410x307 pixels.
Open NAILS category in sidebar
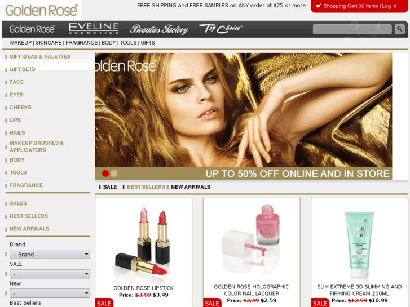pyautogui.click(x=17, y=133)
